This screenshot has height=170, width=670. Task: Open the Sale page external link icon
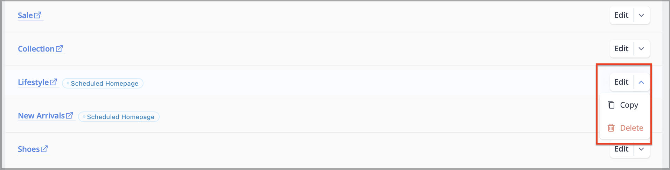coord(37,15)
